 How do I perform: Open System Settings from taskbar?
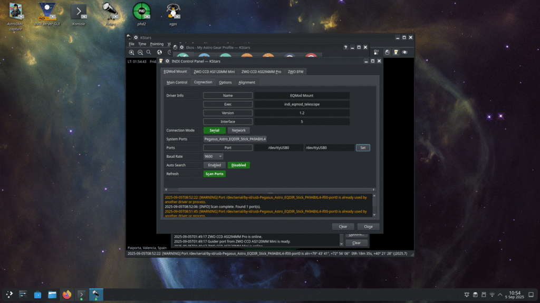point(23,295)
